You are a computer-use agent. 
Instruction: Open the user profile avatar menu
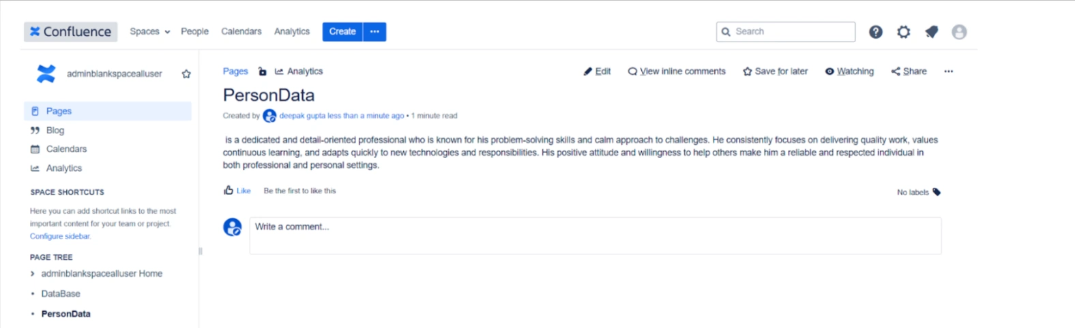tap(959, 32)
